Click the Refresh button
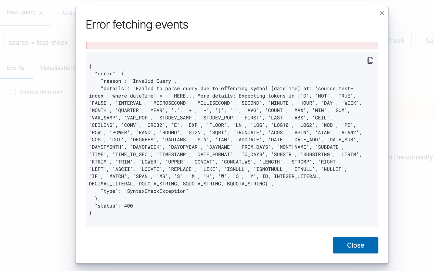Image resolution: width=434 pixels, height=271 pixels. (x=397, y=40)
